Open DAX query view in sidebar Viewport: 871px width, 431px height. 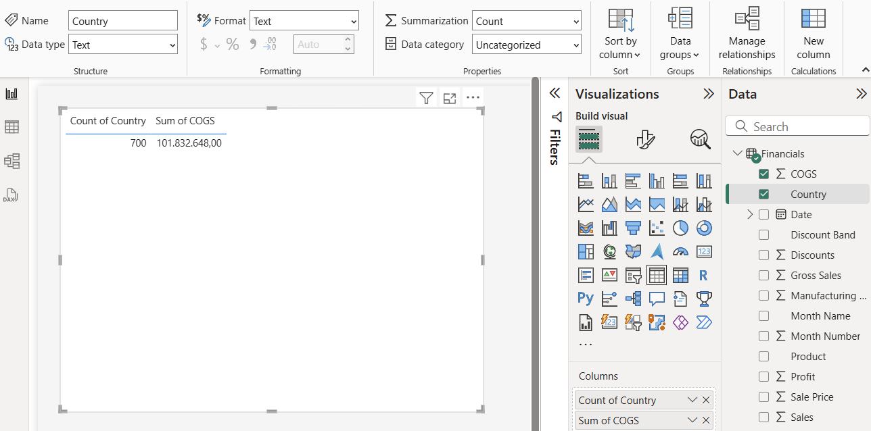tap(10, 195)
